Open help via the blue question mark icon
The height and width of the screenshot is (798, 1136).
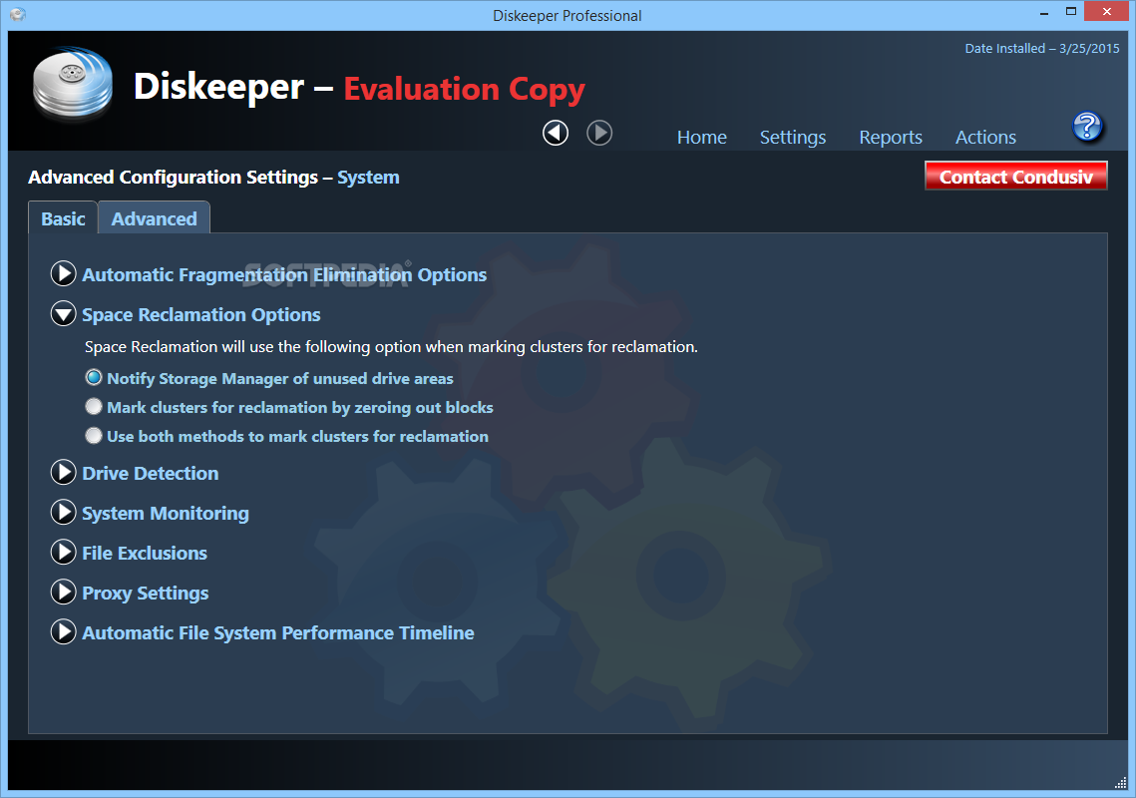(1087, 127)
